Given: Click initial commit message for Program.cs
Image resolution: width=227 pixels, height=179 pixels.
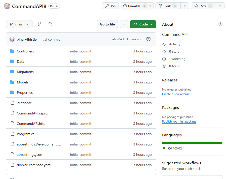Looking at the screenshot, I should tap(81, 134).
